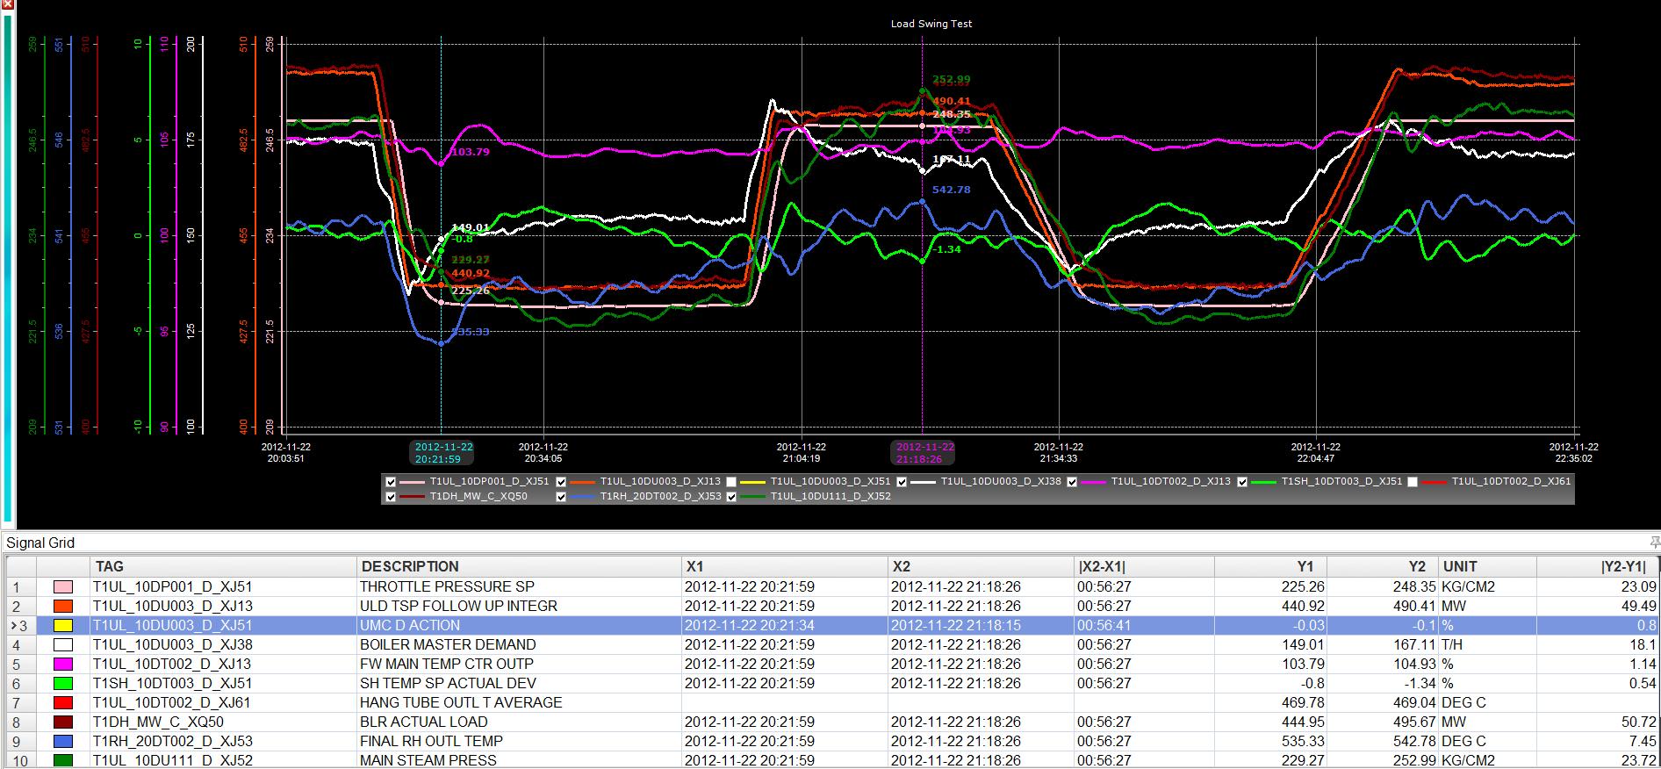Click Y1 value 225.26 in grid
The image size is (1661, 769).
tap(1302, 586)
